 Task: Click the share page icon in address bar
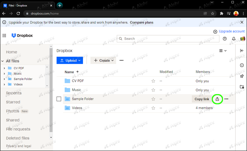click(x=205, y=13)
